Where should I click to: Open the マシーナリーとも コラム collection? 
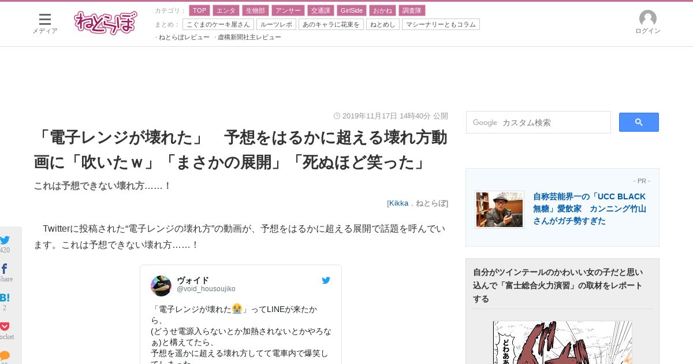tap(441, 24)
